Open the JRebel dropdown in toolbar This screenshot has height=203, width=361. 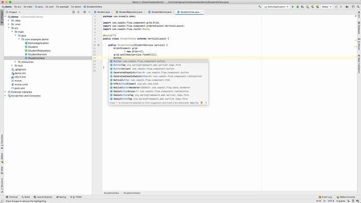[327, 7]
